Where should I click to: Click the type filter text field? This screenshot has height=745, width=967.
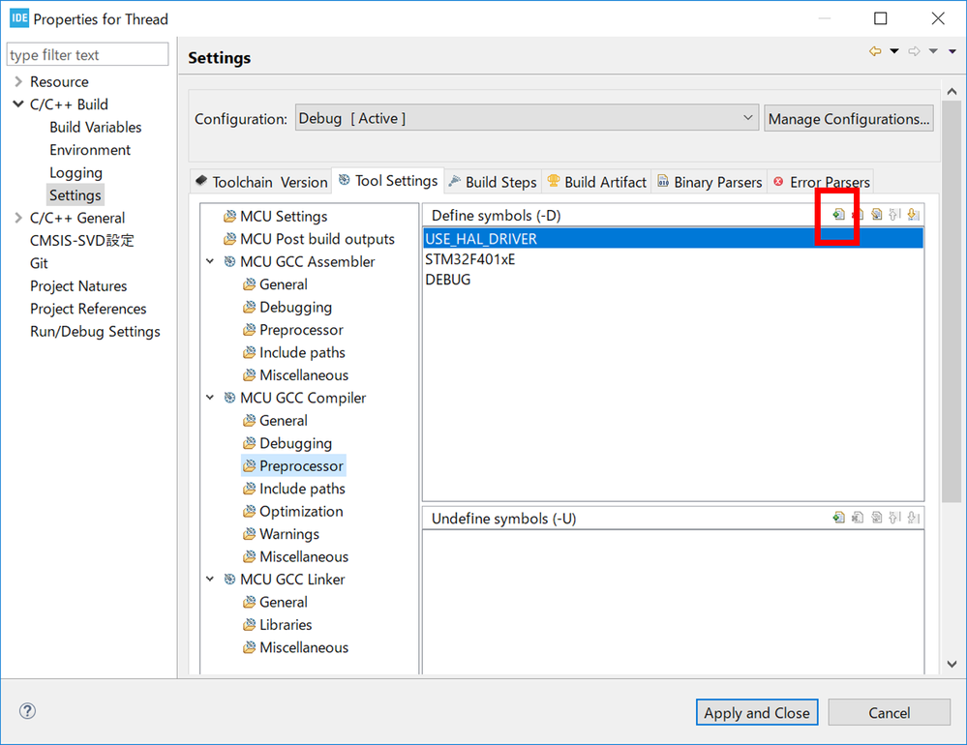point(87,55)
